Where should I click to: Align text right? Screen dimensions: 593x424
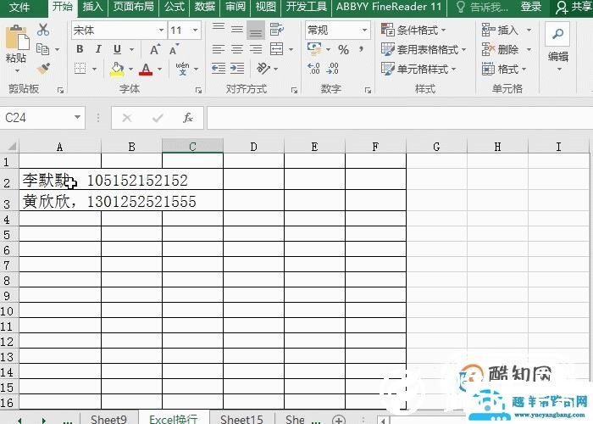coord(256,49)
